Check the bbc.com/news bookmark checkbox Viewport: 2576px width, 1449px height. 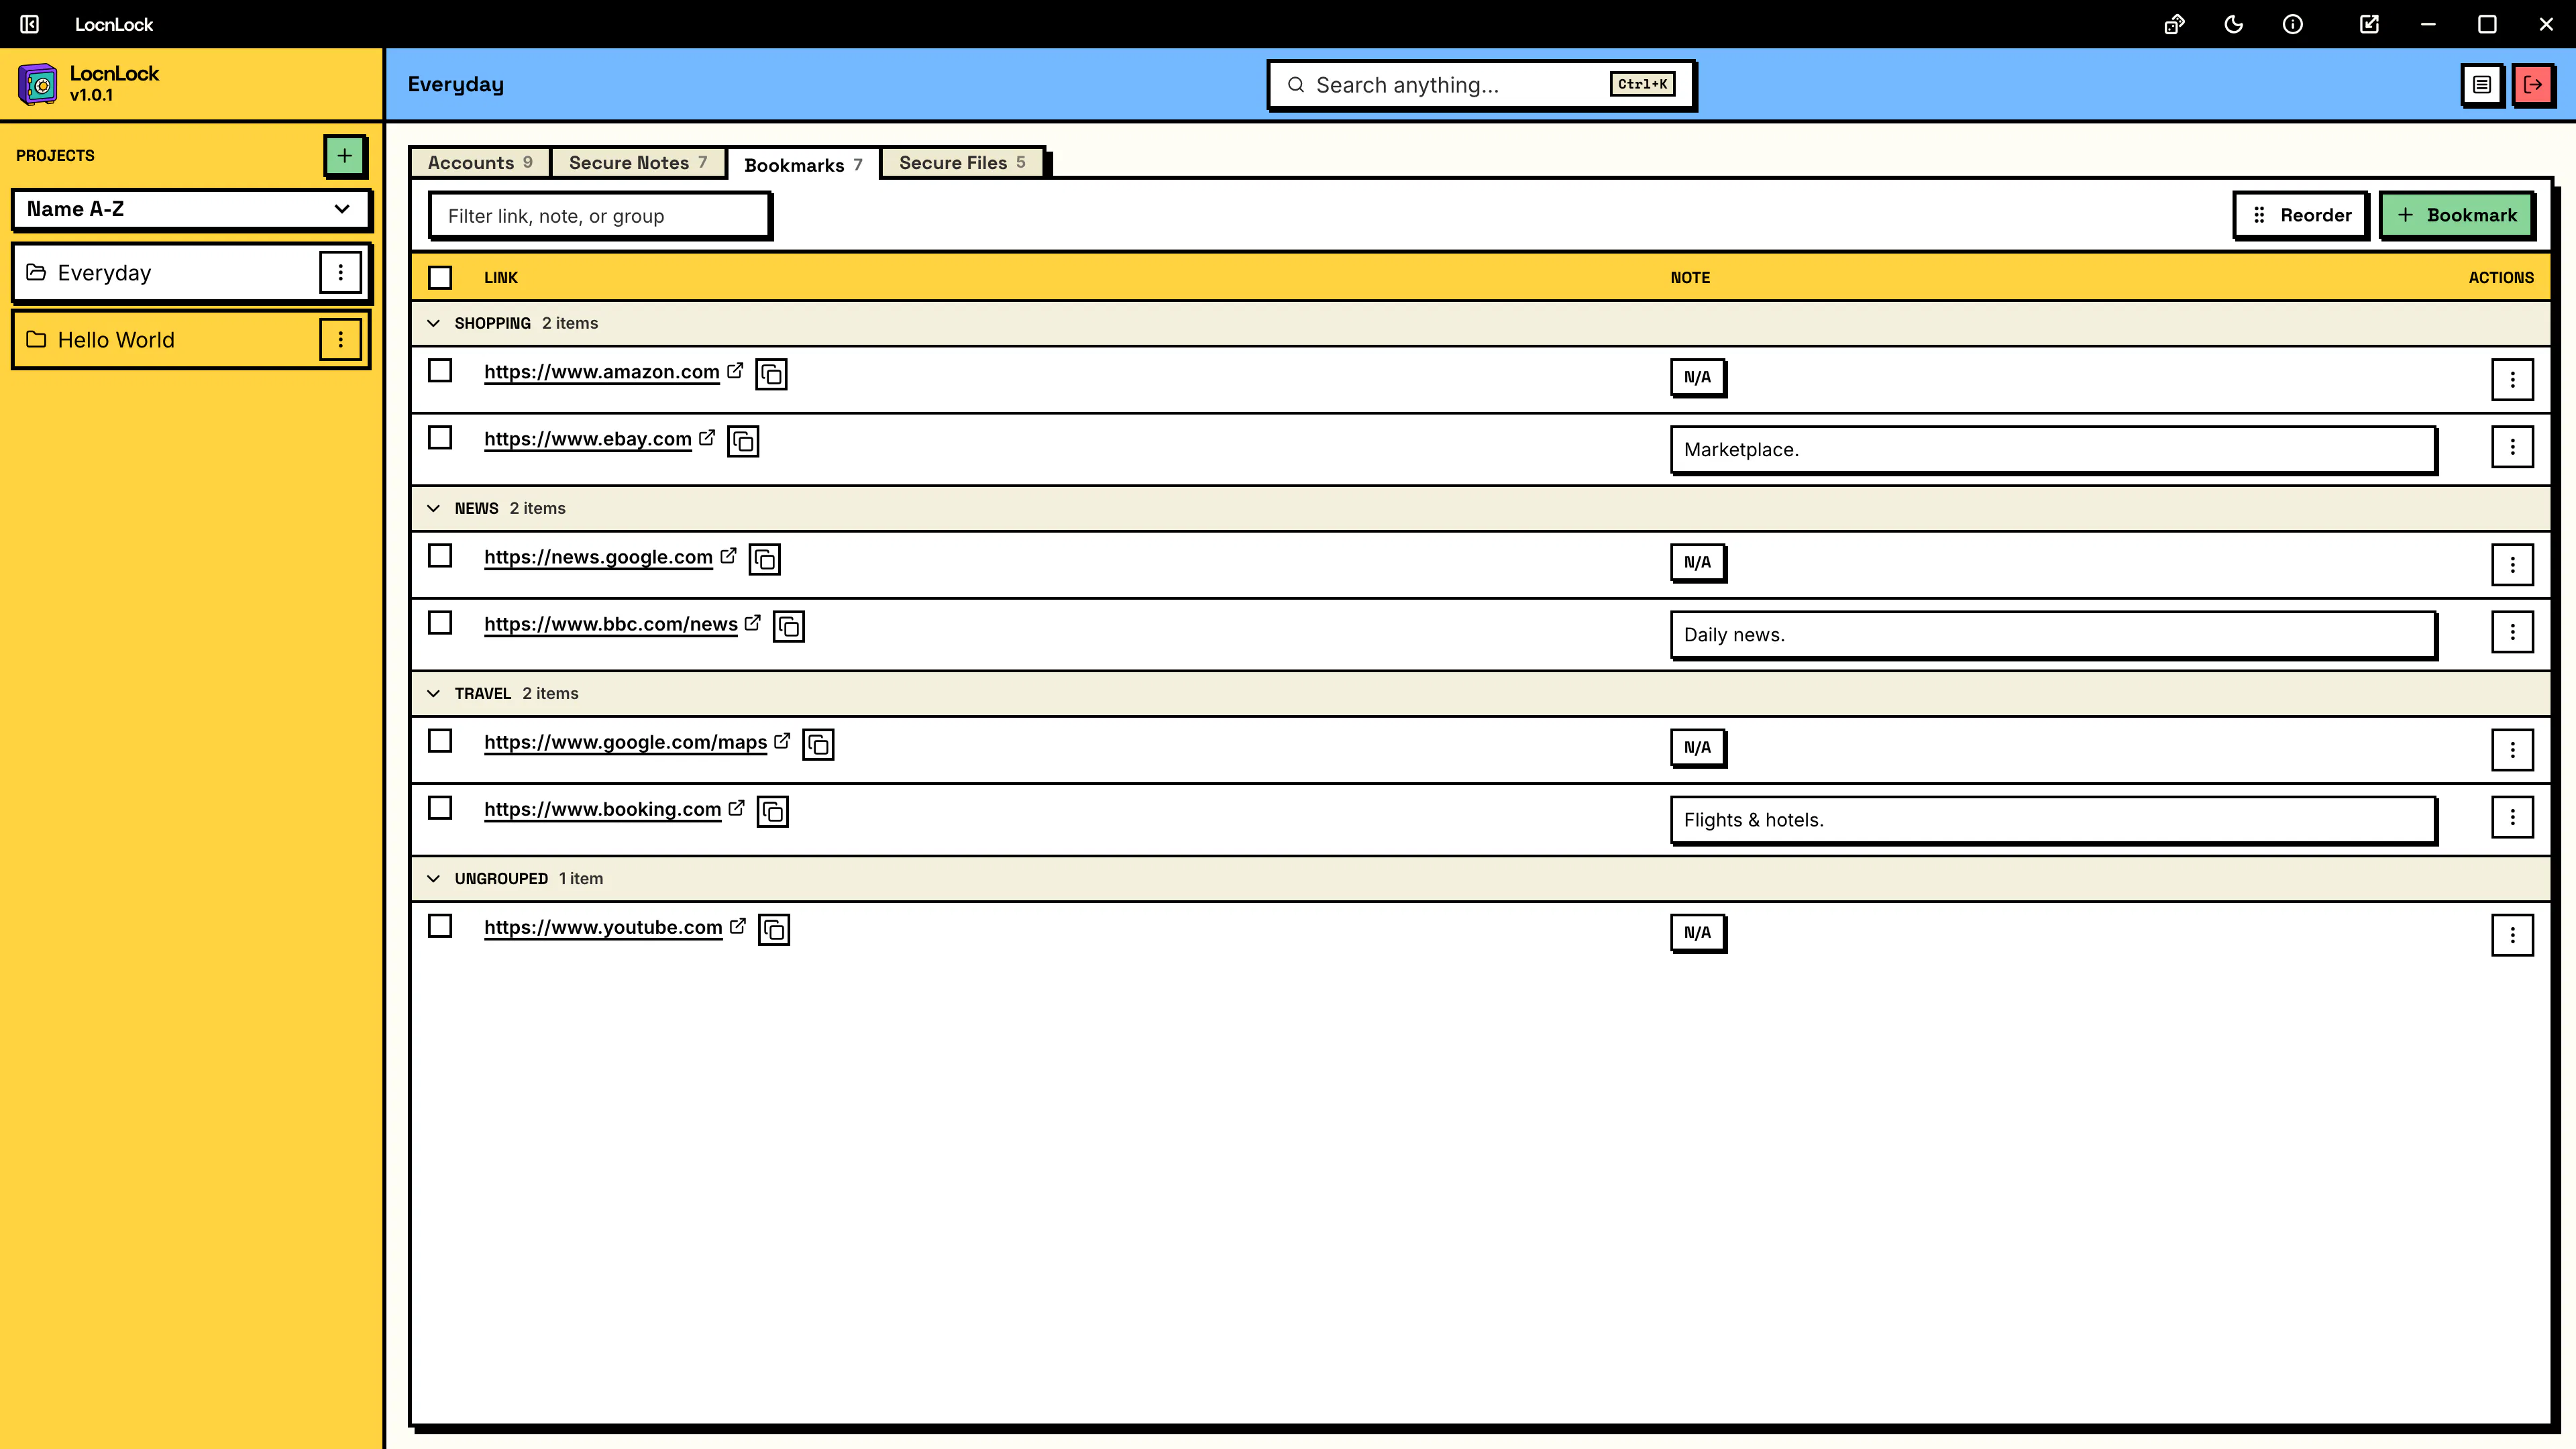coord(440,622)
